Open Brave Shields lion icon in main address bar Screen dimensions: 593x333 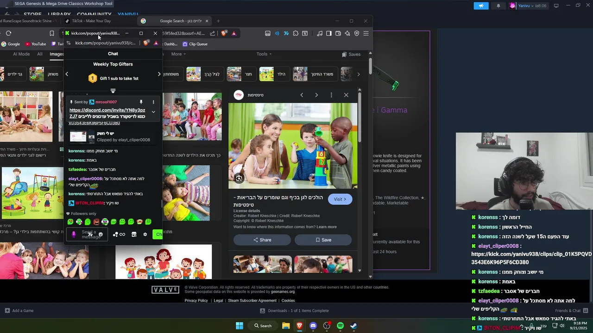point(224,33)
